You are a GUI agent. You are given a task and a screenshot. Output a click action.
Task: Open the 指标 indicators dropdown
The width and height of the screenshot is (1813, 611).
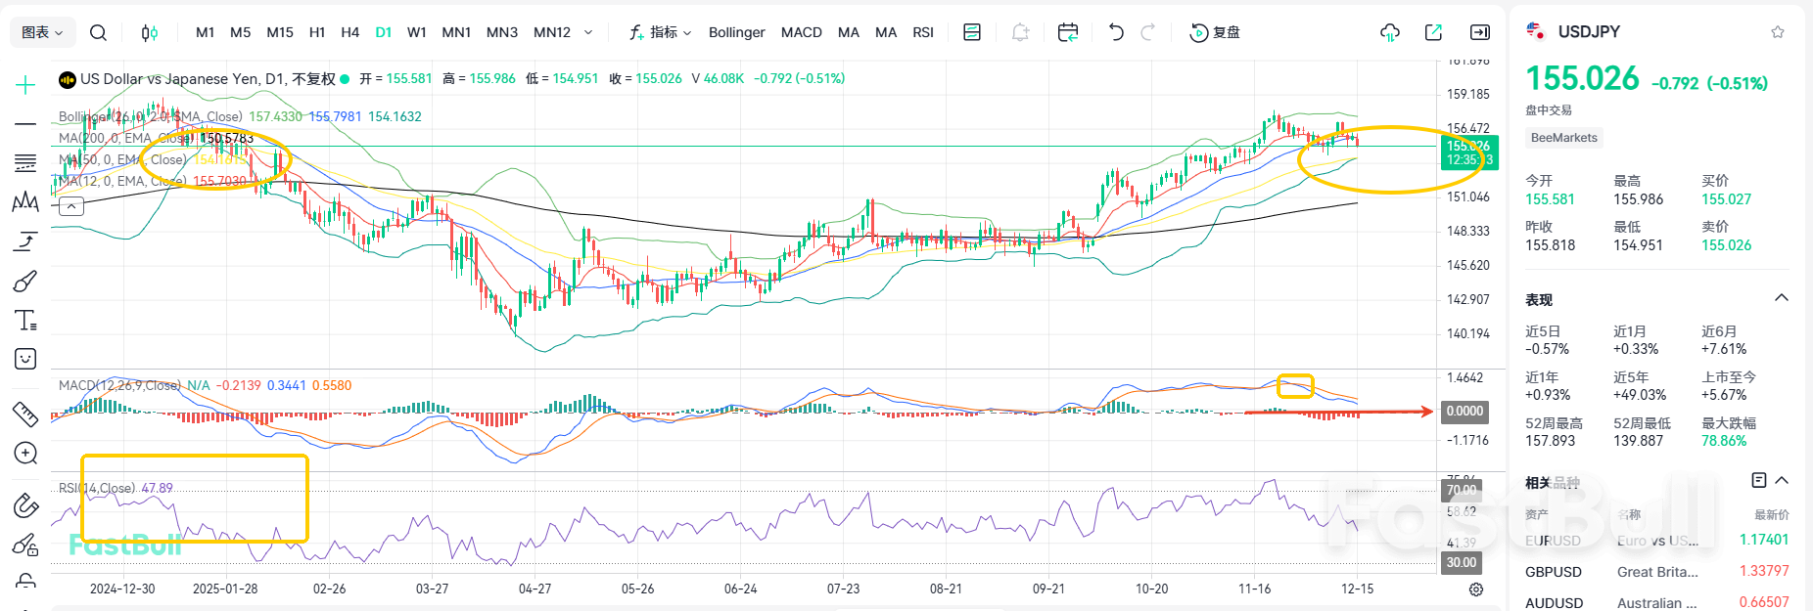pos(661,32)
